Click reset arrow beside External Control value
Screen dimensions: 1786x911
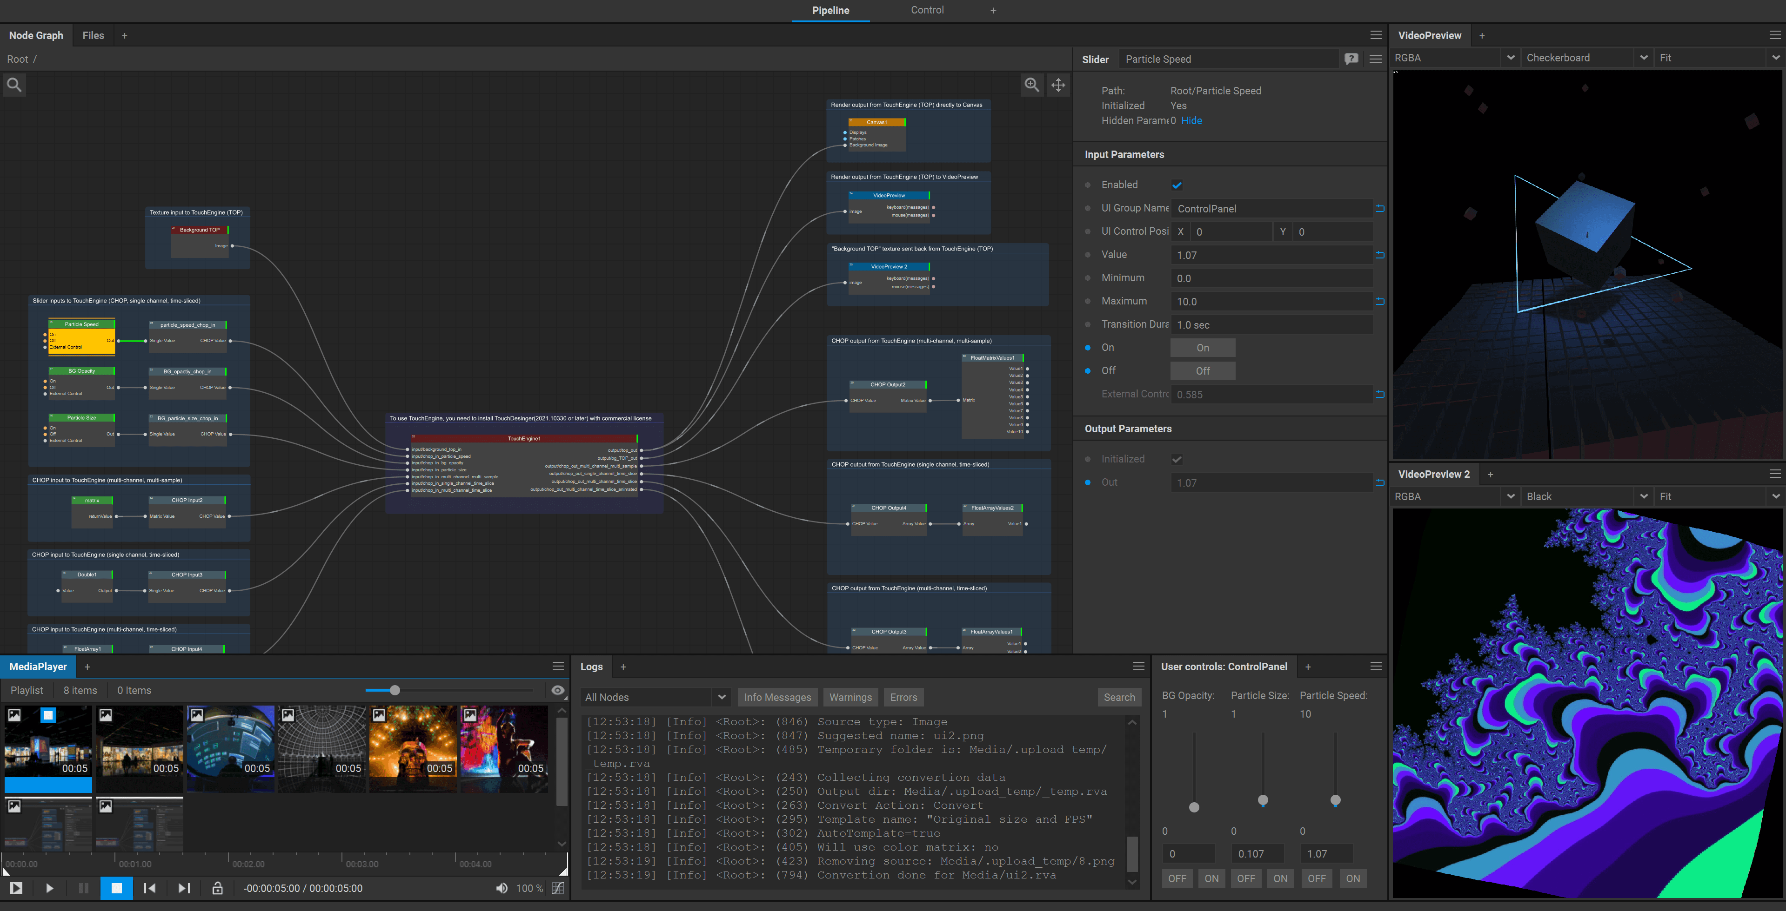tap(1380, 394)
